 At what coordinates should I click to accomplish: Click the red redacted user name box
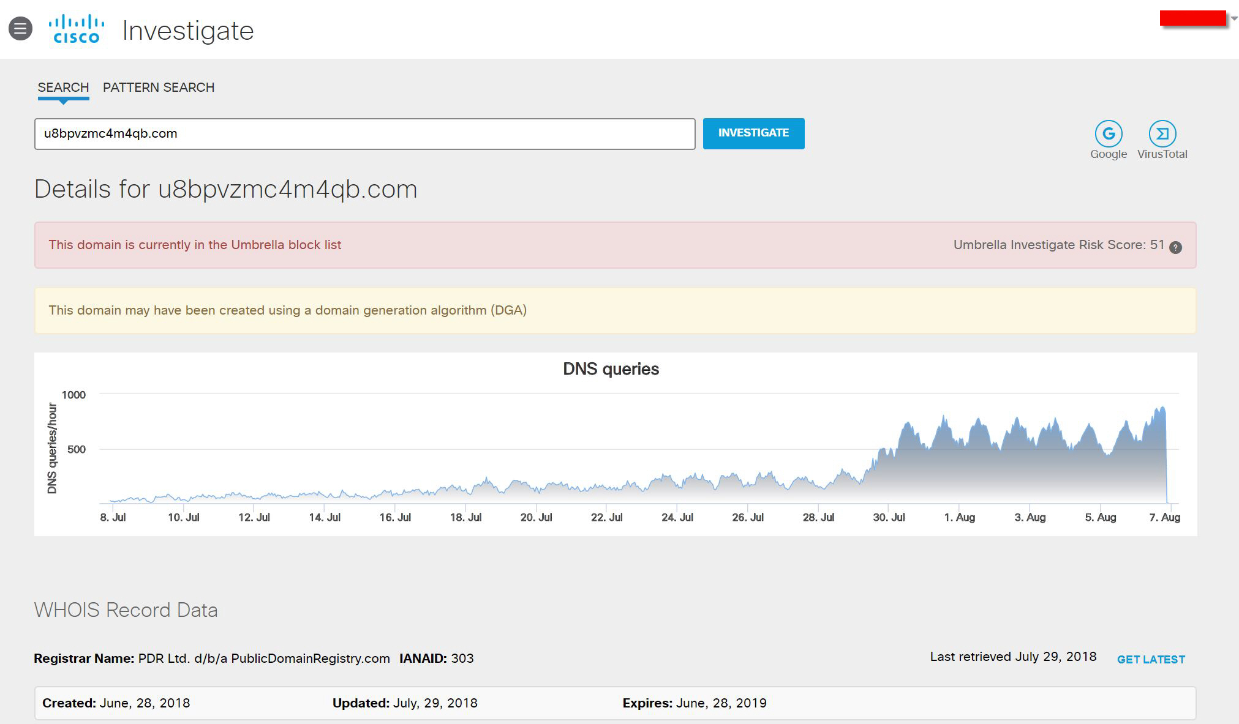[1192, 18]
